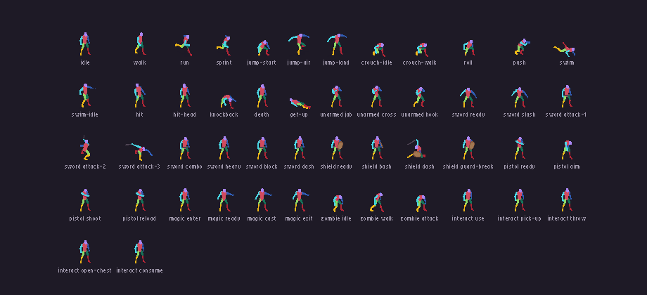Choose the jump-air pose sprite
The width and height of the screenshot is (647, 295).
point(299,44)
